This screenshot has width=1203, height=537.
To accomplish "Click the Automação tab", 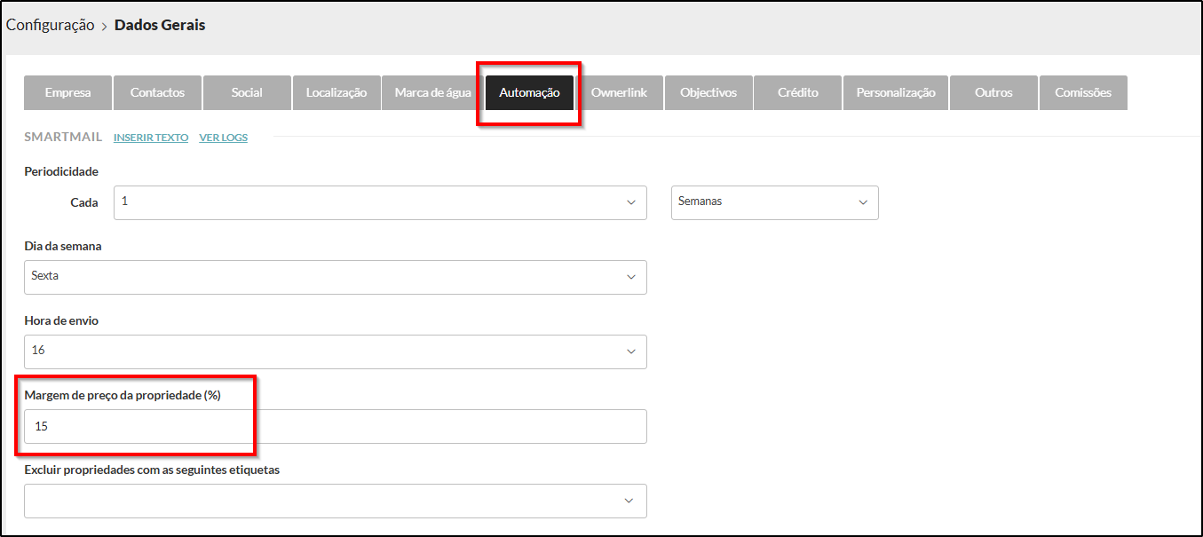I will click(x=529, y=93).
